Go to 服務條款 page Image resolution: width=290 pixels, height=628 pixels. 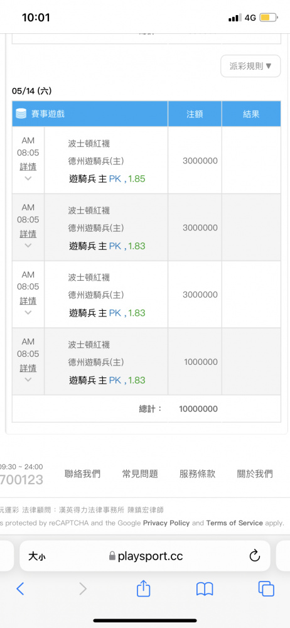tap(198, 474)
